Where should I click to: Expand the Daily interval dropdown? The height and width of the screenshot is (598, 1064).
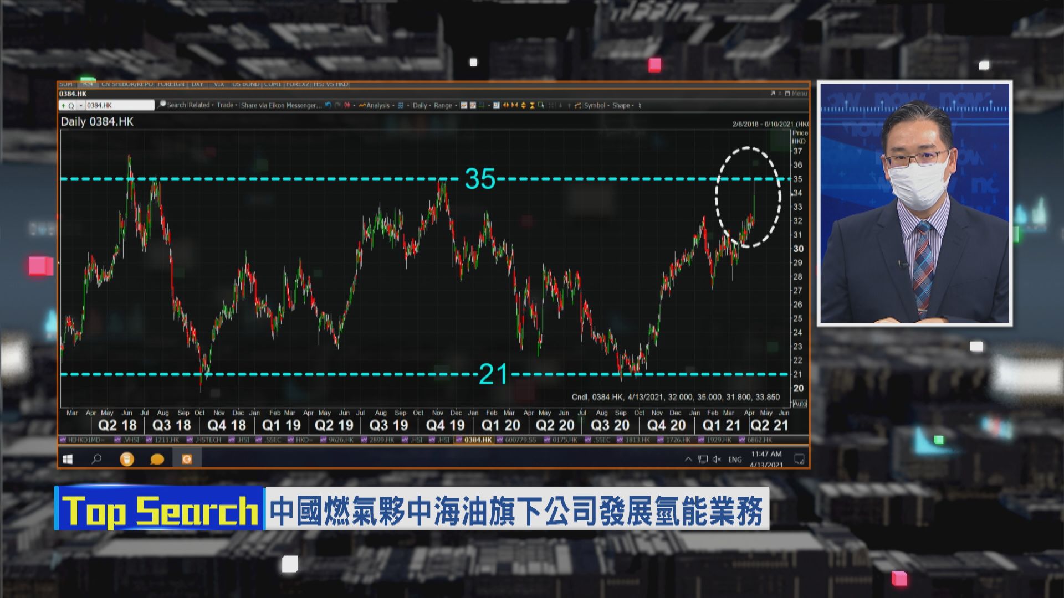pyautogui.click(x=421, y=105)
